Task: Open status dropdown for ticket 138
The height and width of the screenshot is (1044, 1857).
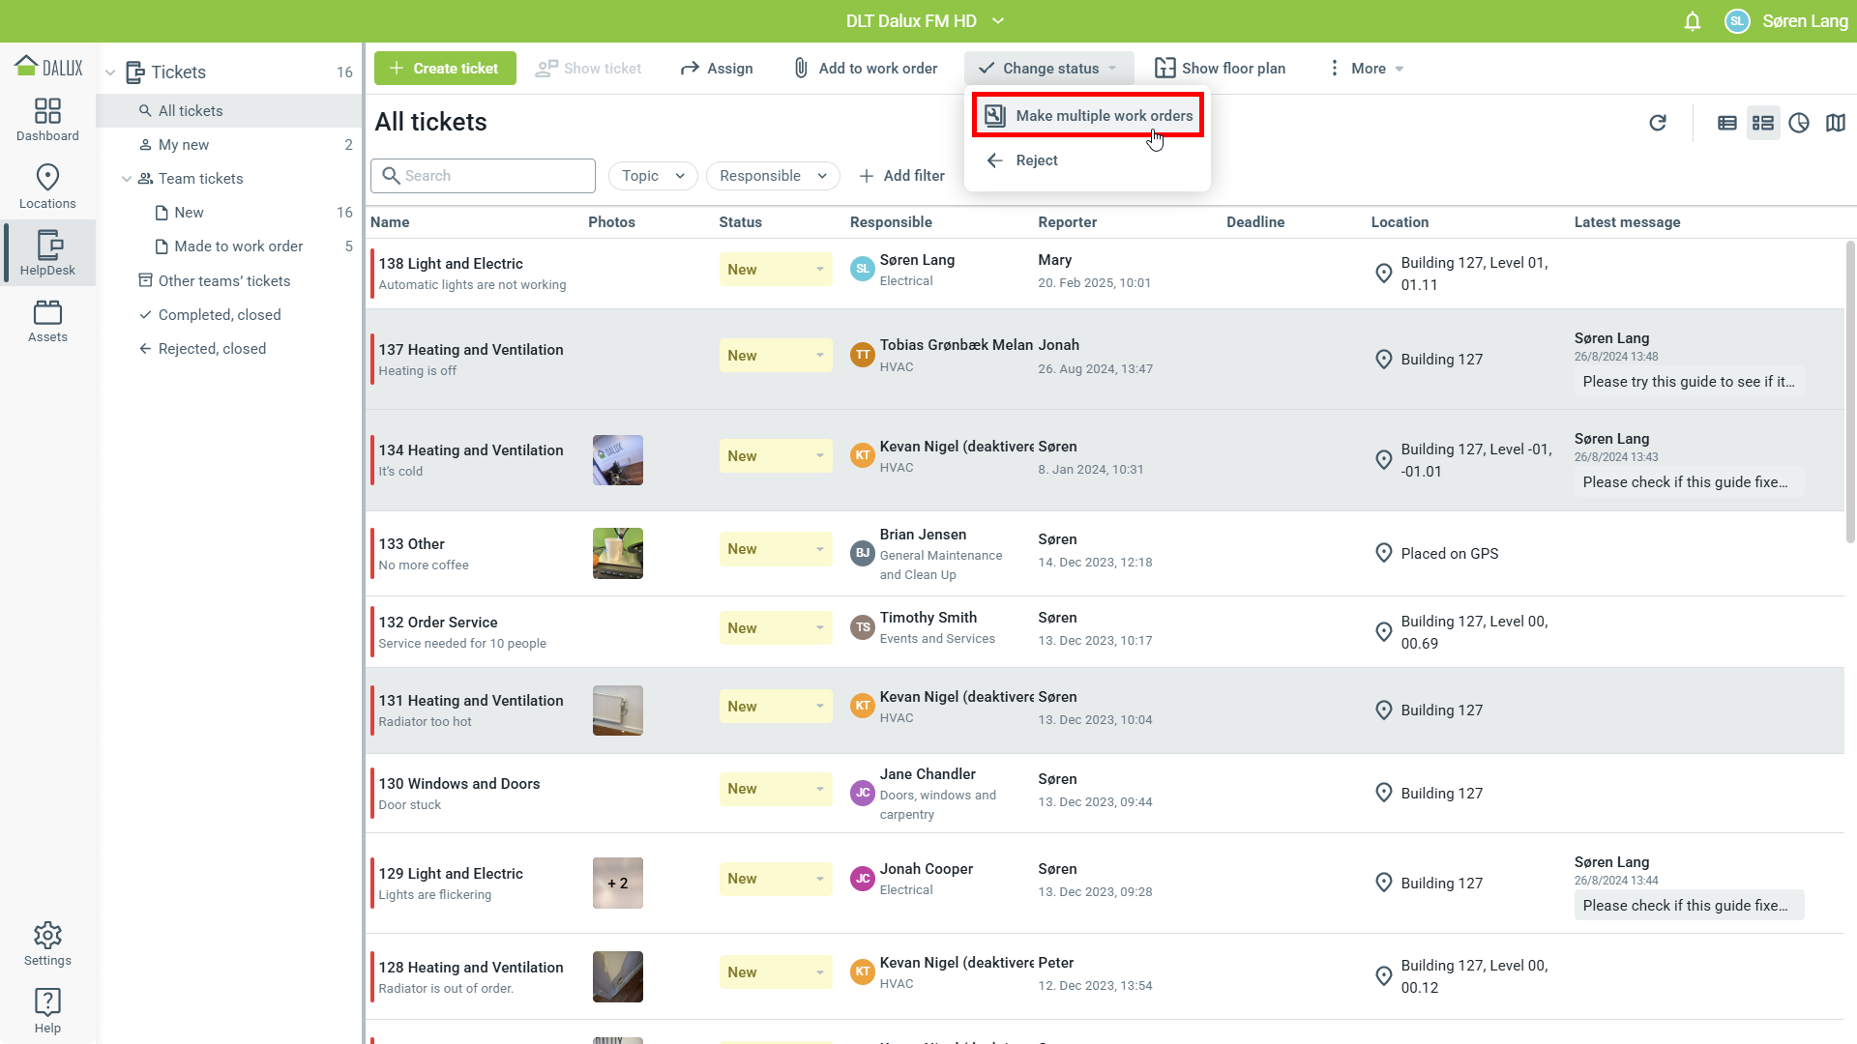Action: [x=775, y=270]
